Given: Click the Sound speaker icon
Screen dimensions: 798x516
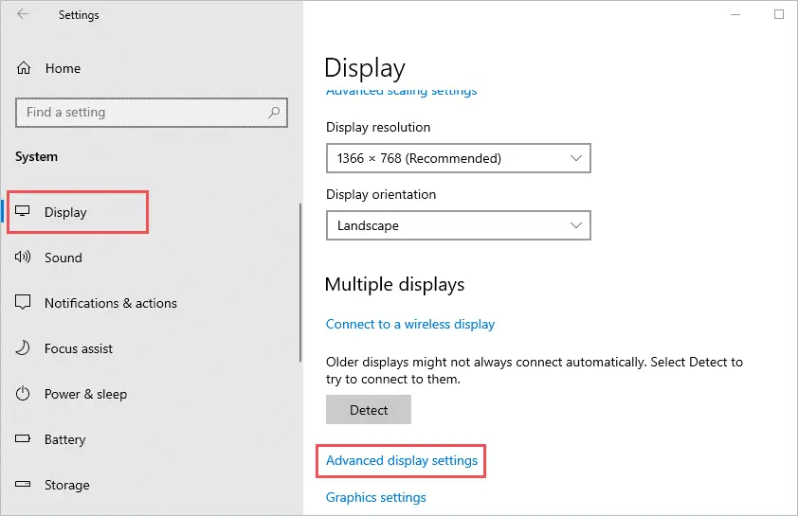Looking at the screenshot, I should (23, 257).
